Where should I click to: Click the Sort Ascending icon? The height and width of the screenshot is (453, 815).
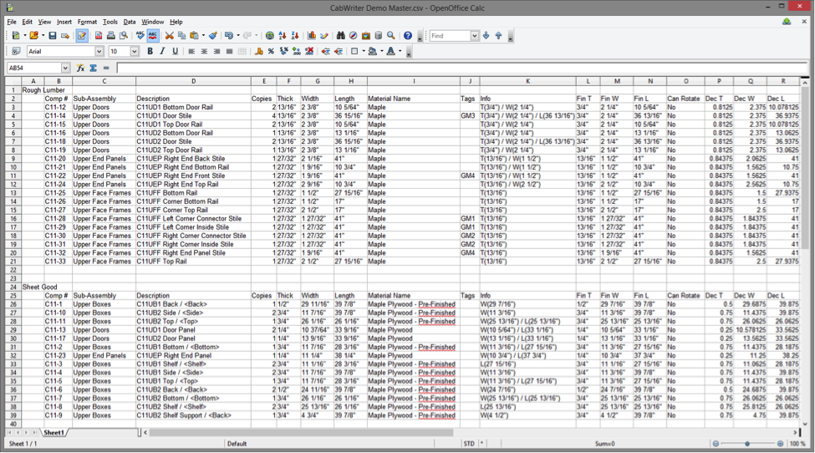click(283, 36)
